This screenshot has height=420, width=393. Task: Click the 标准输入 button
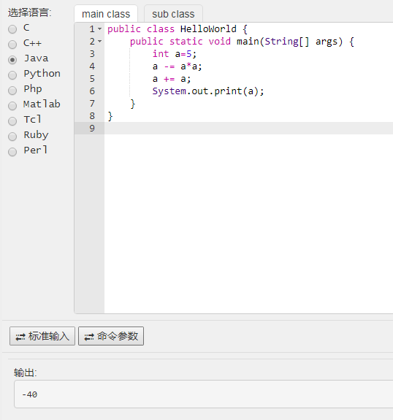pyautogui.click(x=42, y=336)
